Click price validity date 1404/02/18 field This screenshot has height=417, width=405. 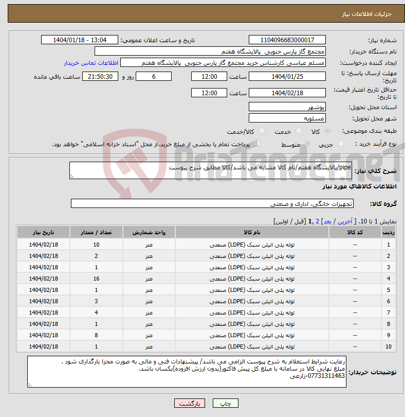point(287,93)
